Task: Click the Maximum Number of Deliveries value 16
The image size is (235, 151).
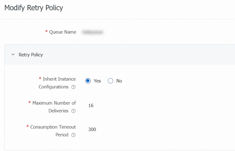Action: tap(91, 106)
